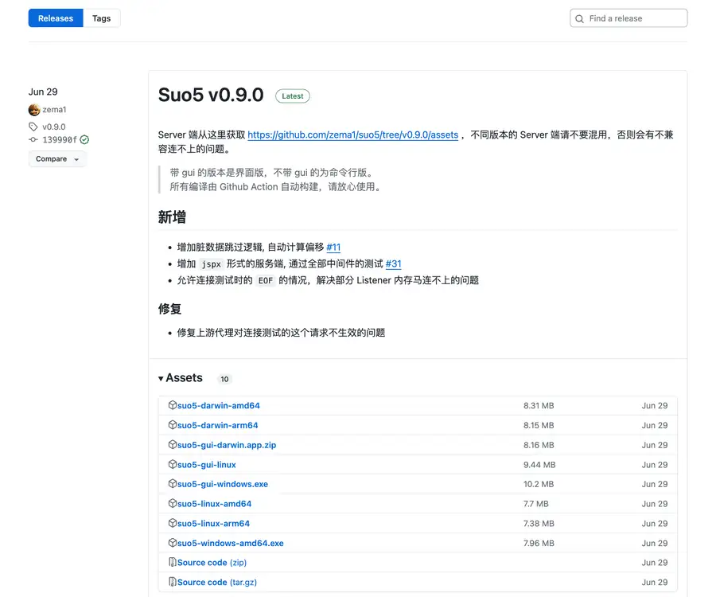Switch to the Tags tab
The width and height of the screenshot is (716, 597).
point(101,18)
